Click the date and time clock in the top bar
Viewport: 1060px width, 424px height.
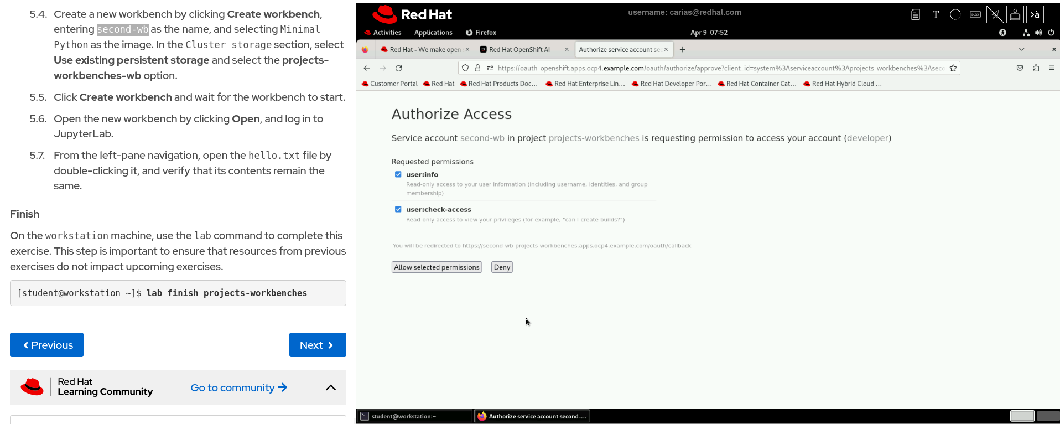tap(709, 33)
